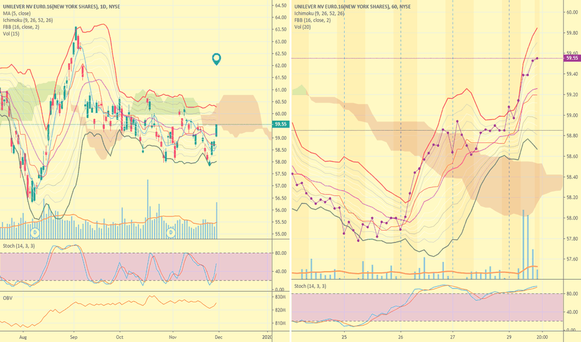Click the purple 59.55 price tag on hourly axis
Viewport: 581px width, 342px height.
coord(572,58)
